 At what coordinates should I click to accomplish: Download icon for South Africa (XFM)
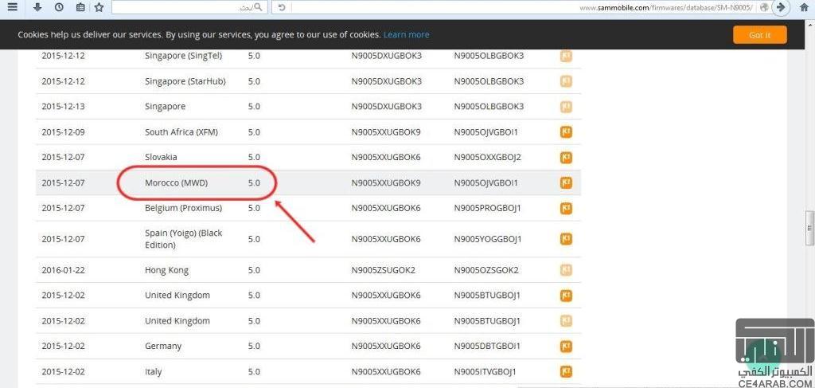[x=566, y=132]
